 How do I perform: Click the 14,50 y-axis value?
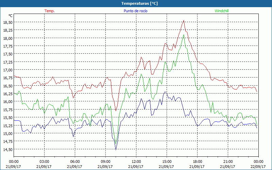coord(8,149)
